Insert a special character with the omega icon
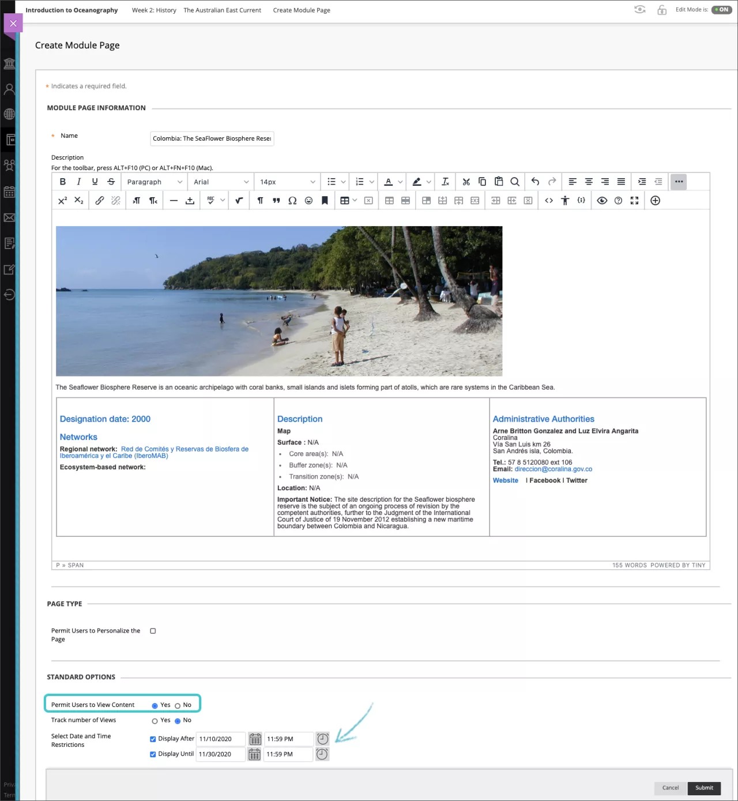This screenshot has height=801, width=738. [x=292, y=200]
